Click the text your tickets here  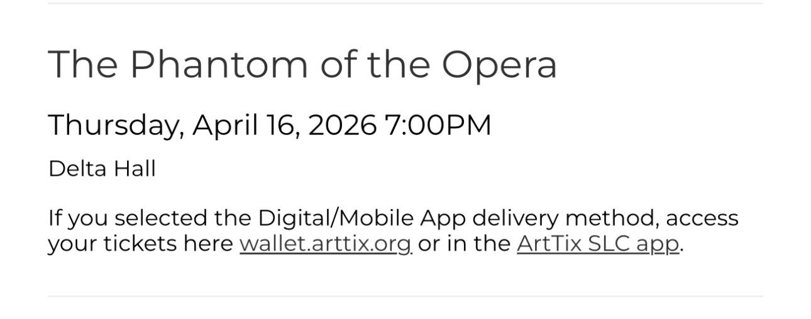(140, 244)
